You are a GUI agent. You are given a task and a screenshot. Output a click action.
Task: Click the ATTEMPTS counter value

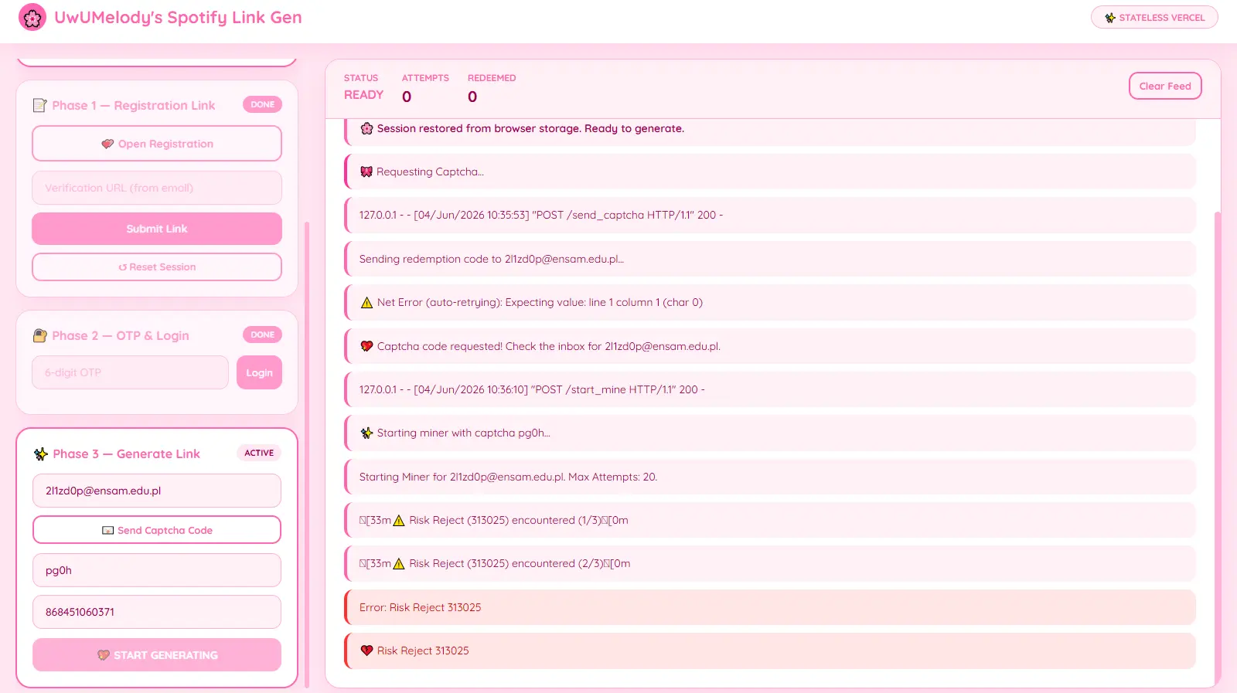click(x=407, y=97)
